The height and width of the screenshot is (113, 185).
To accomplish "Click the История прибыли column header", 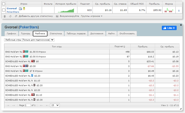I will click(66, 4).
